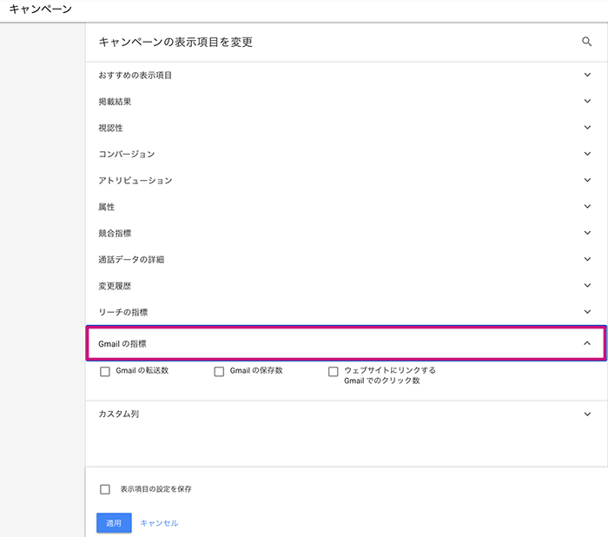Image resolution: width=608 pixels, height=537 pixels.
Task: Check the Gmail の転送数 checkbox
Action: pyautogui.click(x=105, y=372)
